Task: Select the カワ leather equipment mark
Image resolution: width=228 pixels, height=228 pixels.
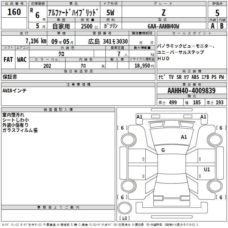Action: coord(186,77)
